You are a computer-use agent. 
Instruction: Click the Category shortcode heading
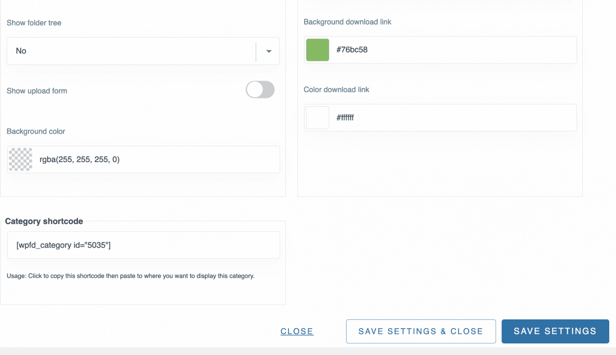[44, 221]
